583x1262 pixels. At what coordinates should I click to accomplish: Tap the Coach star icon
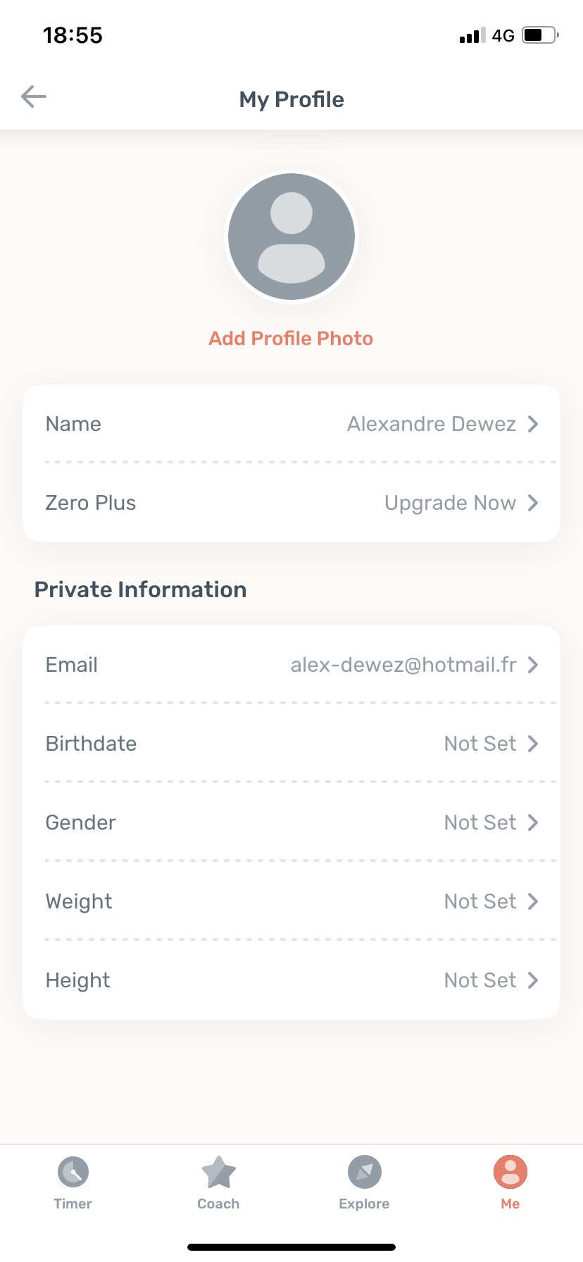point(218,1173)
